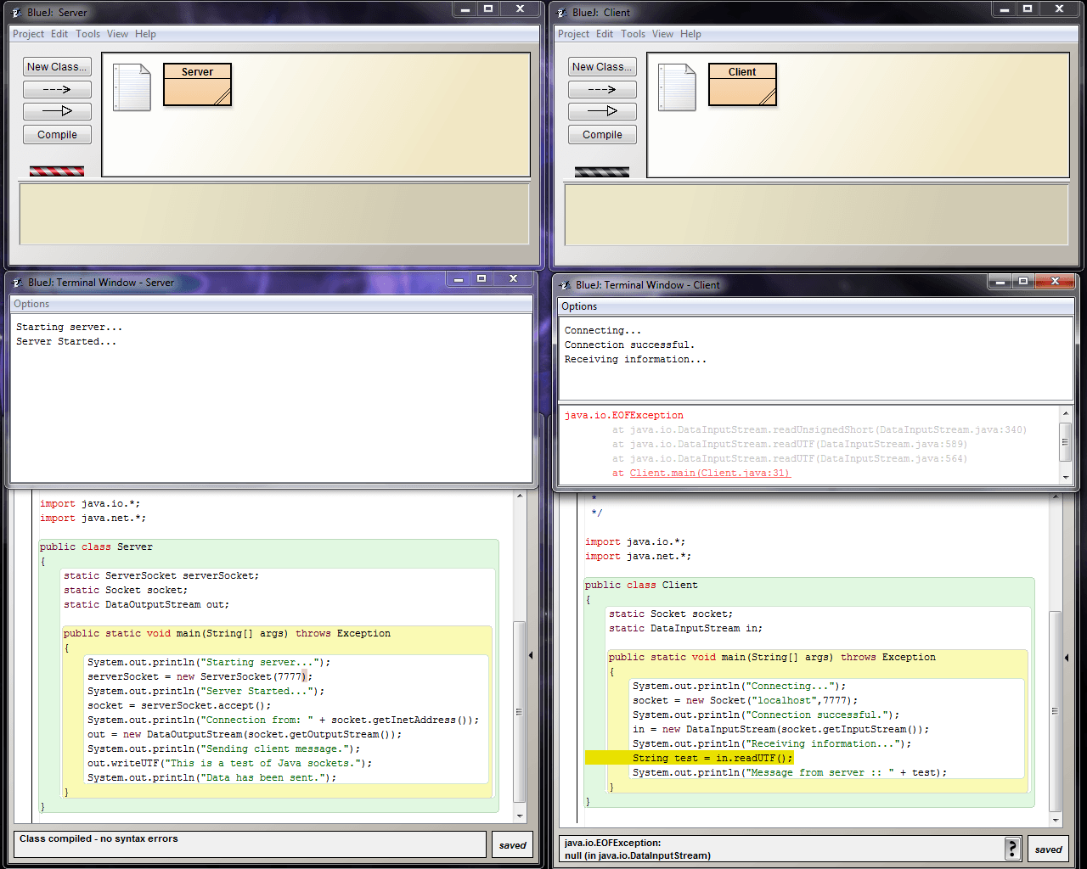Click scroll-down arrow in Server editor
Screen dimensions: 1087x869
520,816
